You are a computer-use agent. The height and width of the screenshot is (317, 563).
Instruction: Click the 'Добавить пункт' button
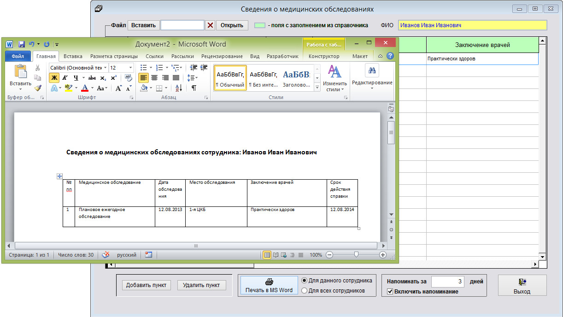pos(146,285)
